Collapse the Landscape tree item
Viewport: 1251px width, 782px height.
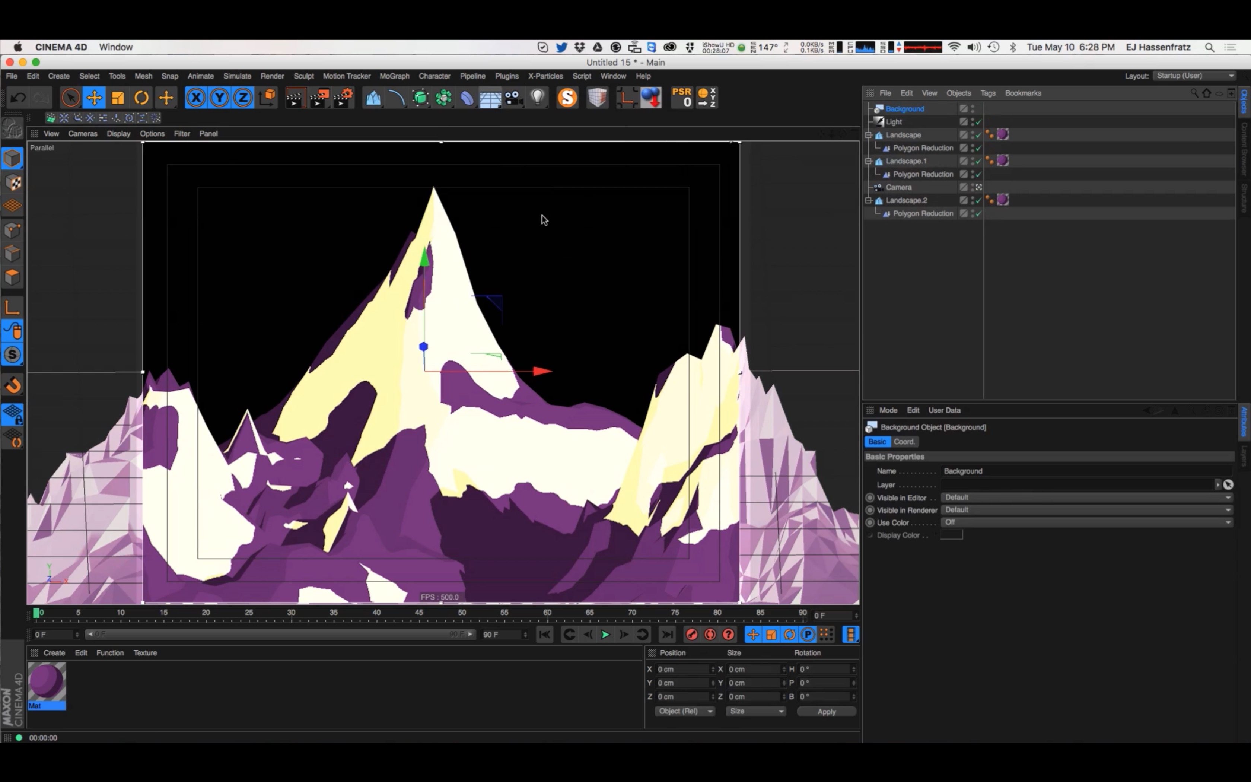point(869,135)
